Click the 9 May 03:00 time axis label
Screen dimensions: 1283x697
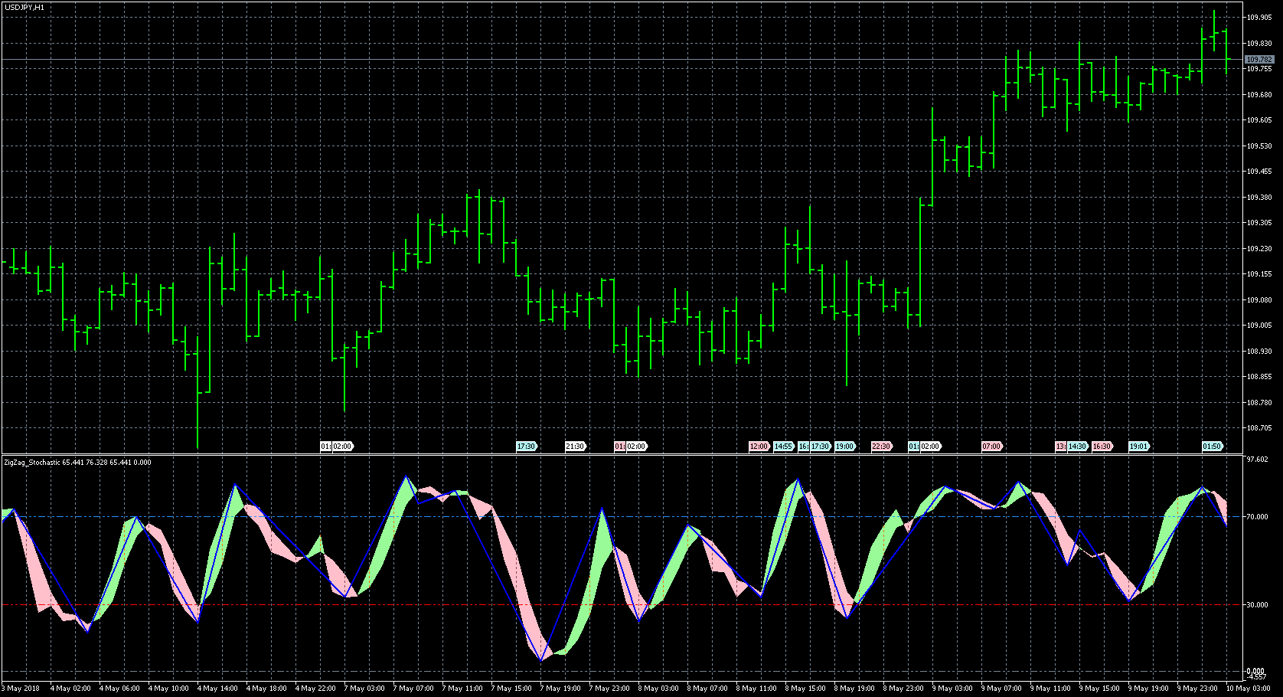pos(952,689)
